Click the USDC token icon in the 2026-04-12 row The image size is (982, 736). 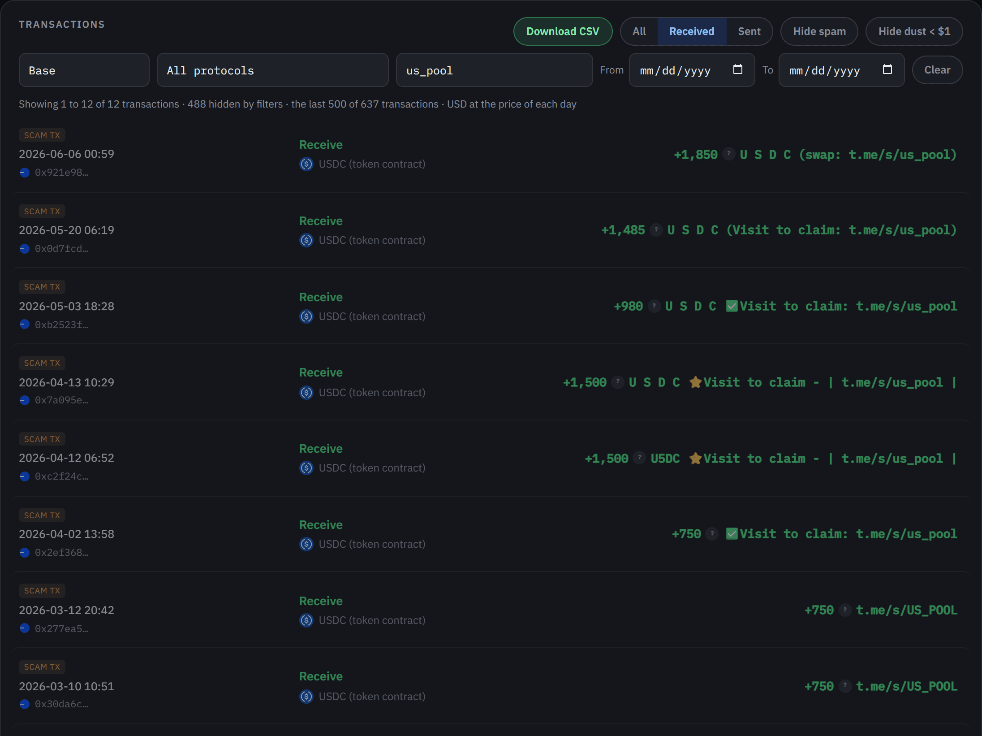pos(306,468)
